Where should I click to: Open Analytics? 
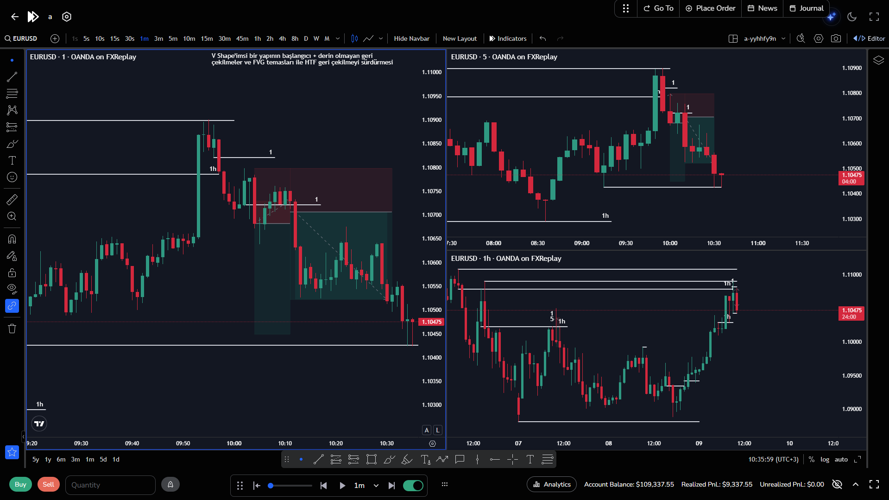tap(552, 484)
